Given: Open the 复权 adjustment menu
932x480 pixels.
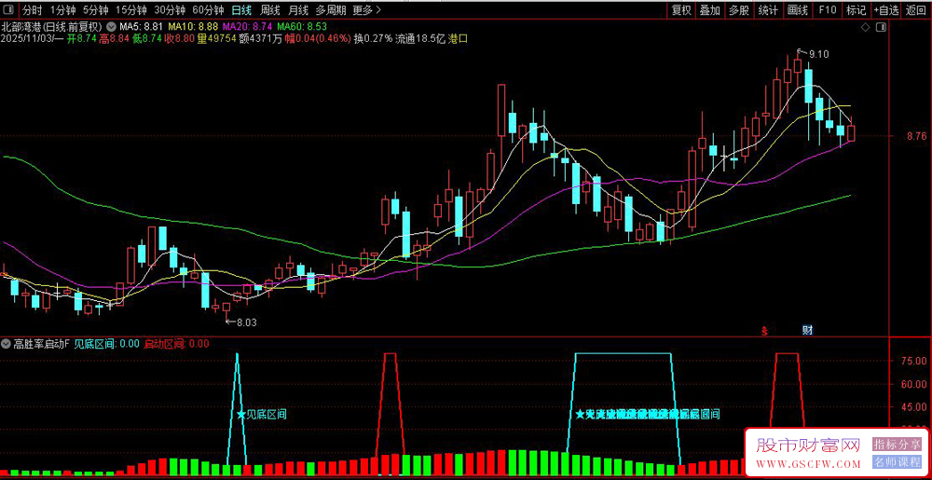Looking at the screenshot, I should point(681,10).
